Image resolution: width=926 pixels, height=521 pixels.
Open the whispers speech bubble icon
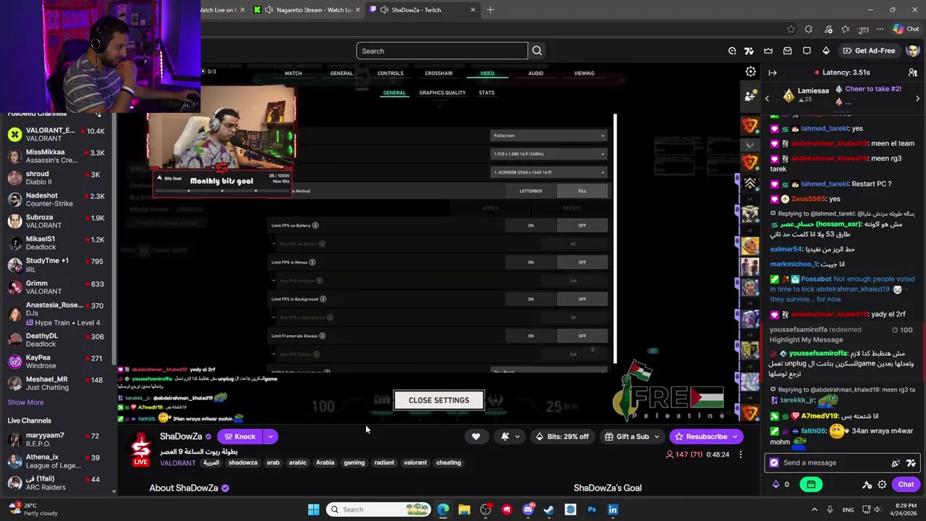coord(807,51)
